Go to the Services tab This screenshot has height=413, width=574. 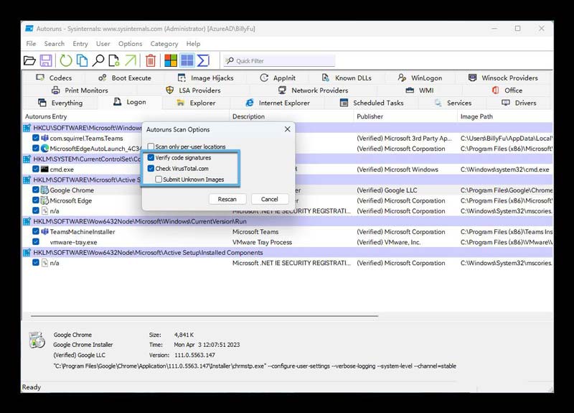(453, 103)
